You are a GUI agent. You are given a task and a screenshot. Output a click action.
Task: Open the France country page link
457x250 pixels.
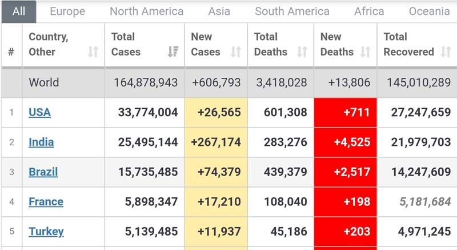(x=46, y=201)
